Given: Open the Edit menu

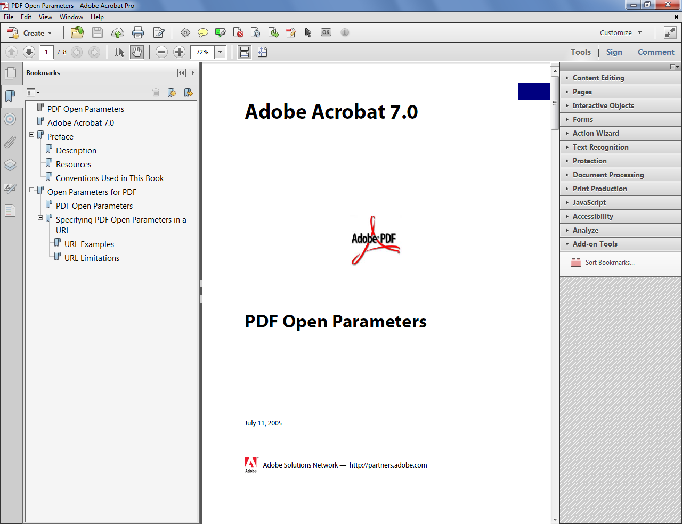Looking at the screenshot, I should 26,17.
